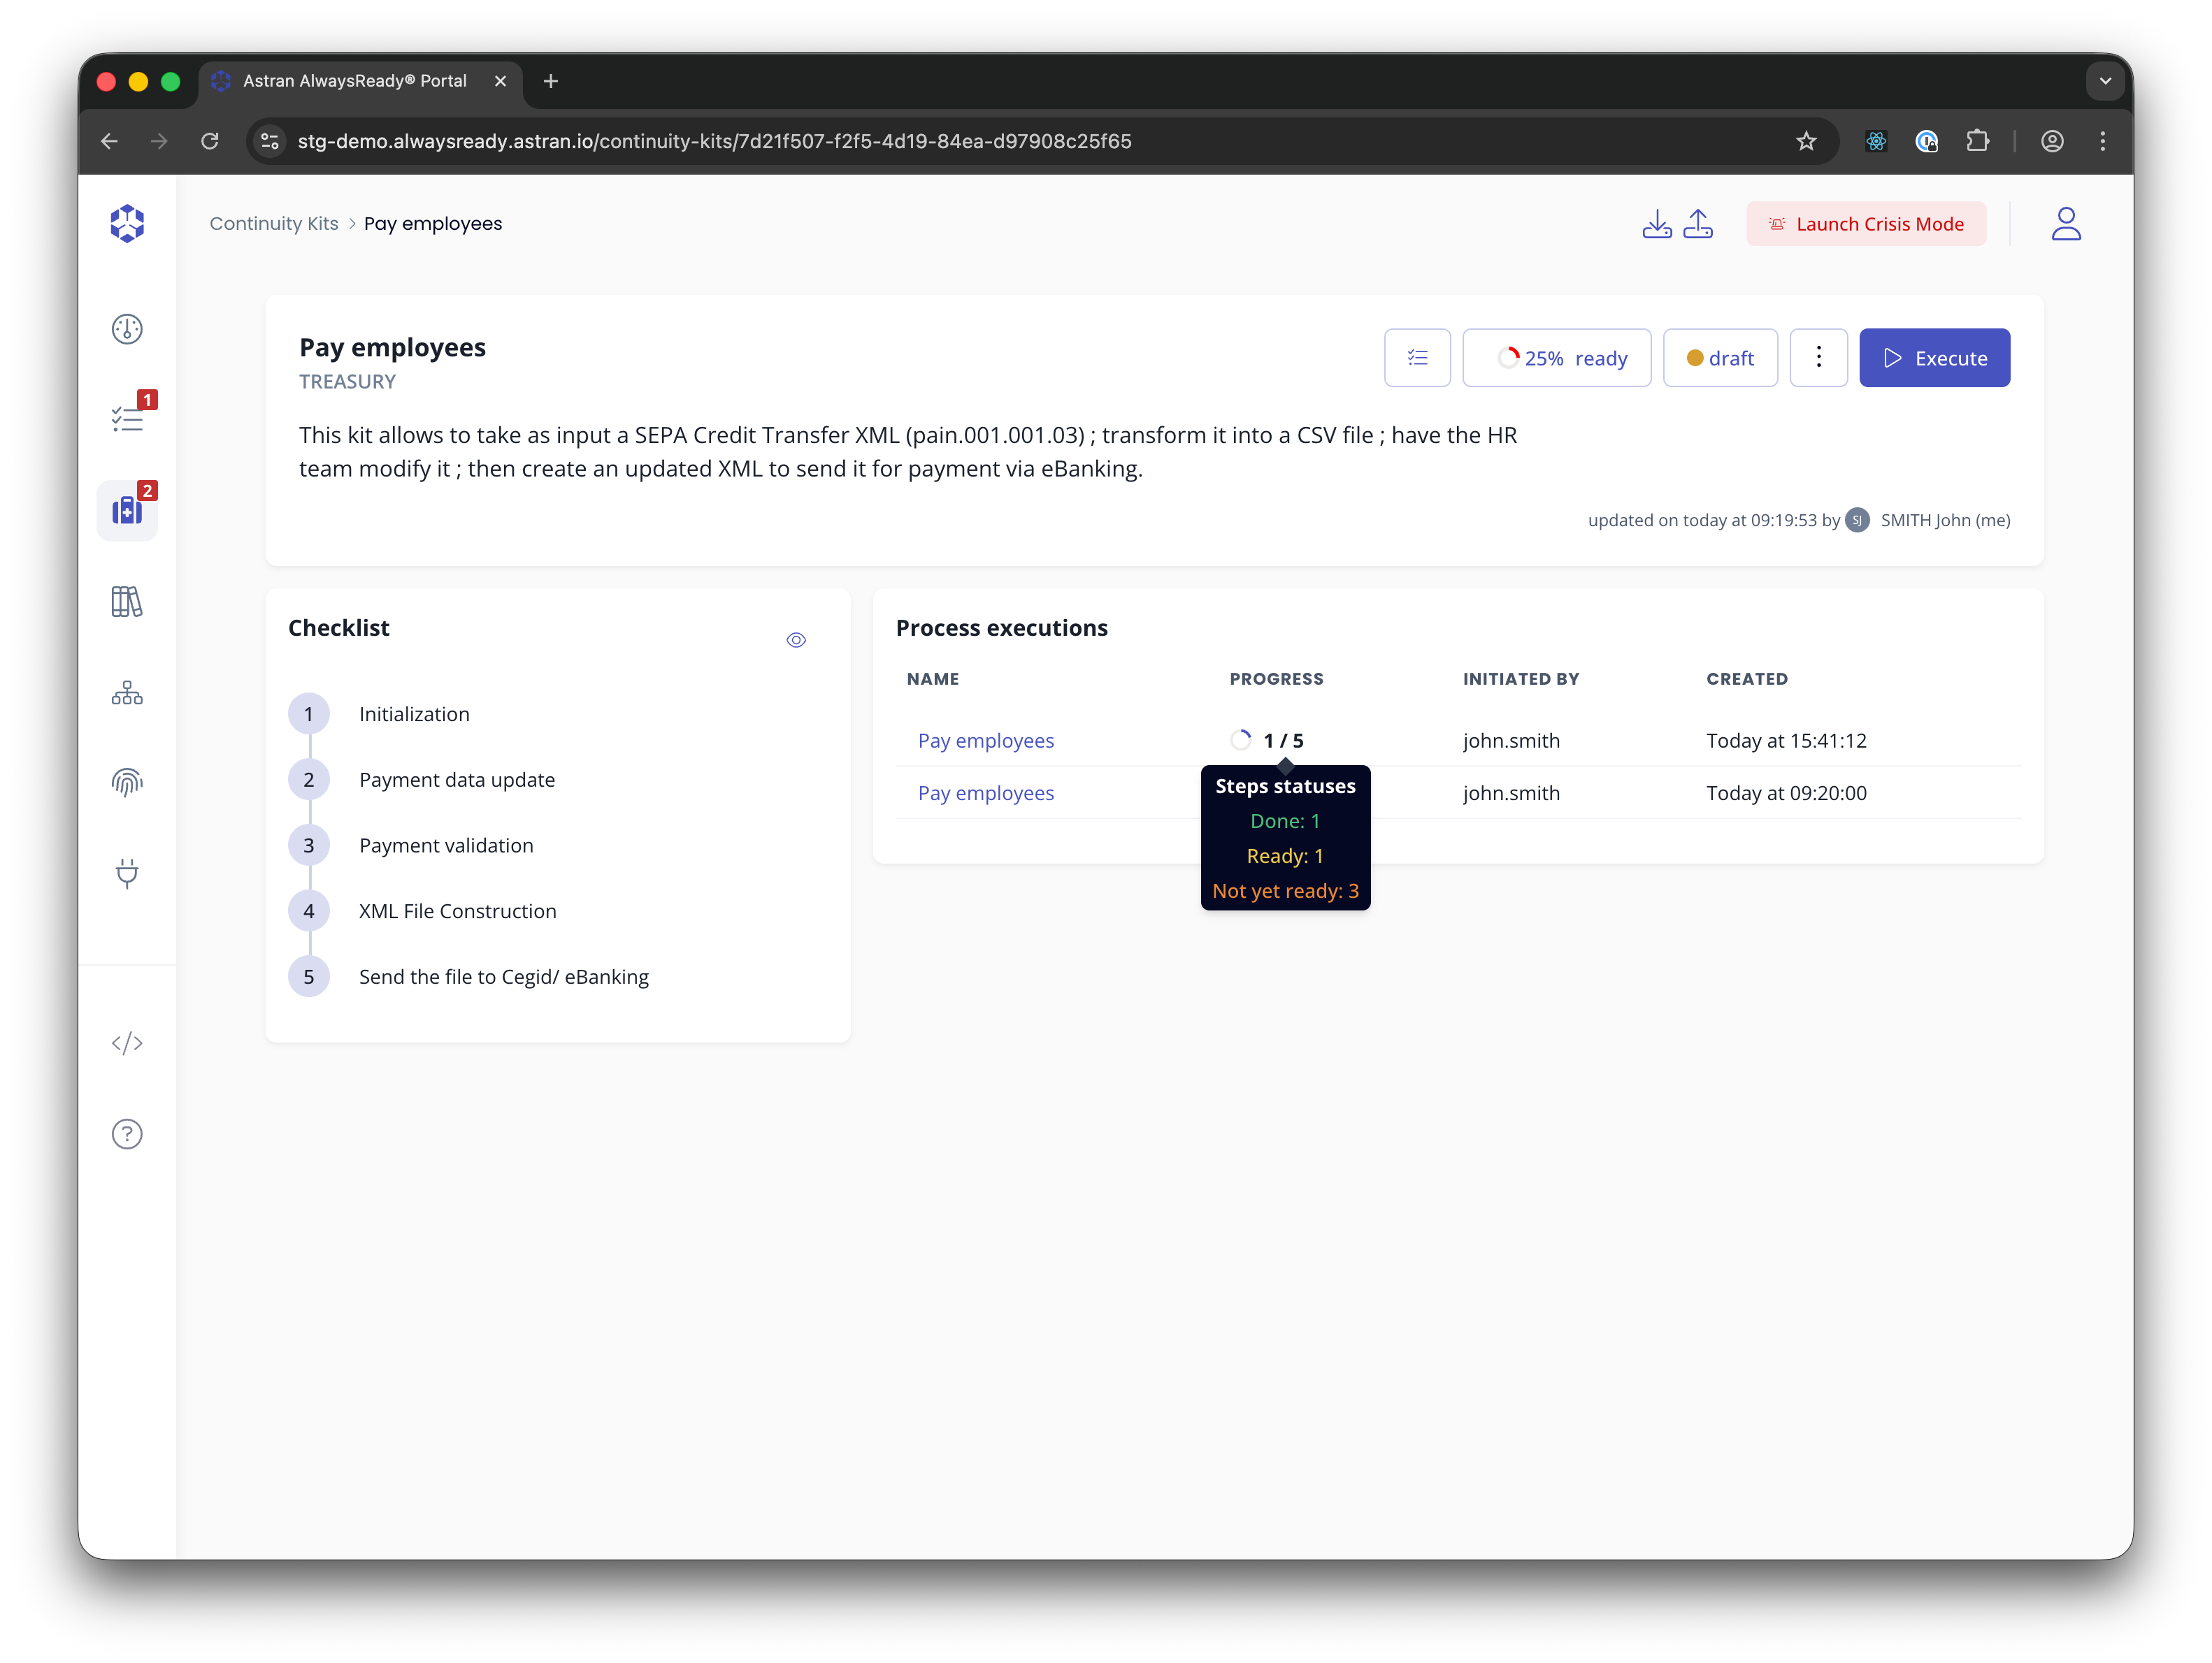Go to Continuity Kits breadcrumb
The height and width of the screenshot is (1663, 2212).
(x=274, y=224)
